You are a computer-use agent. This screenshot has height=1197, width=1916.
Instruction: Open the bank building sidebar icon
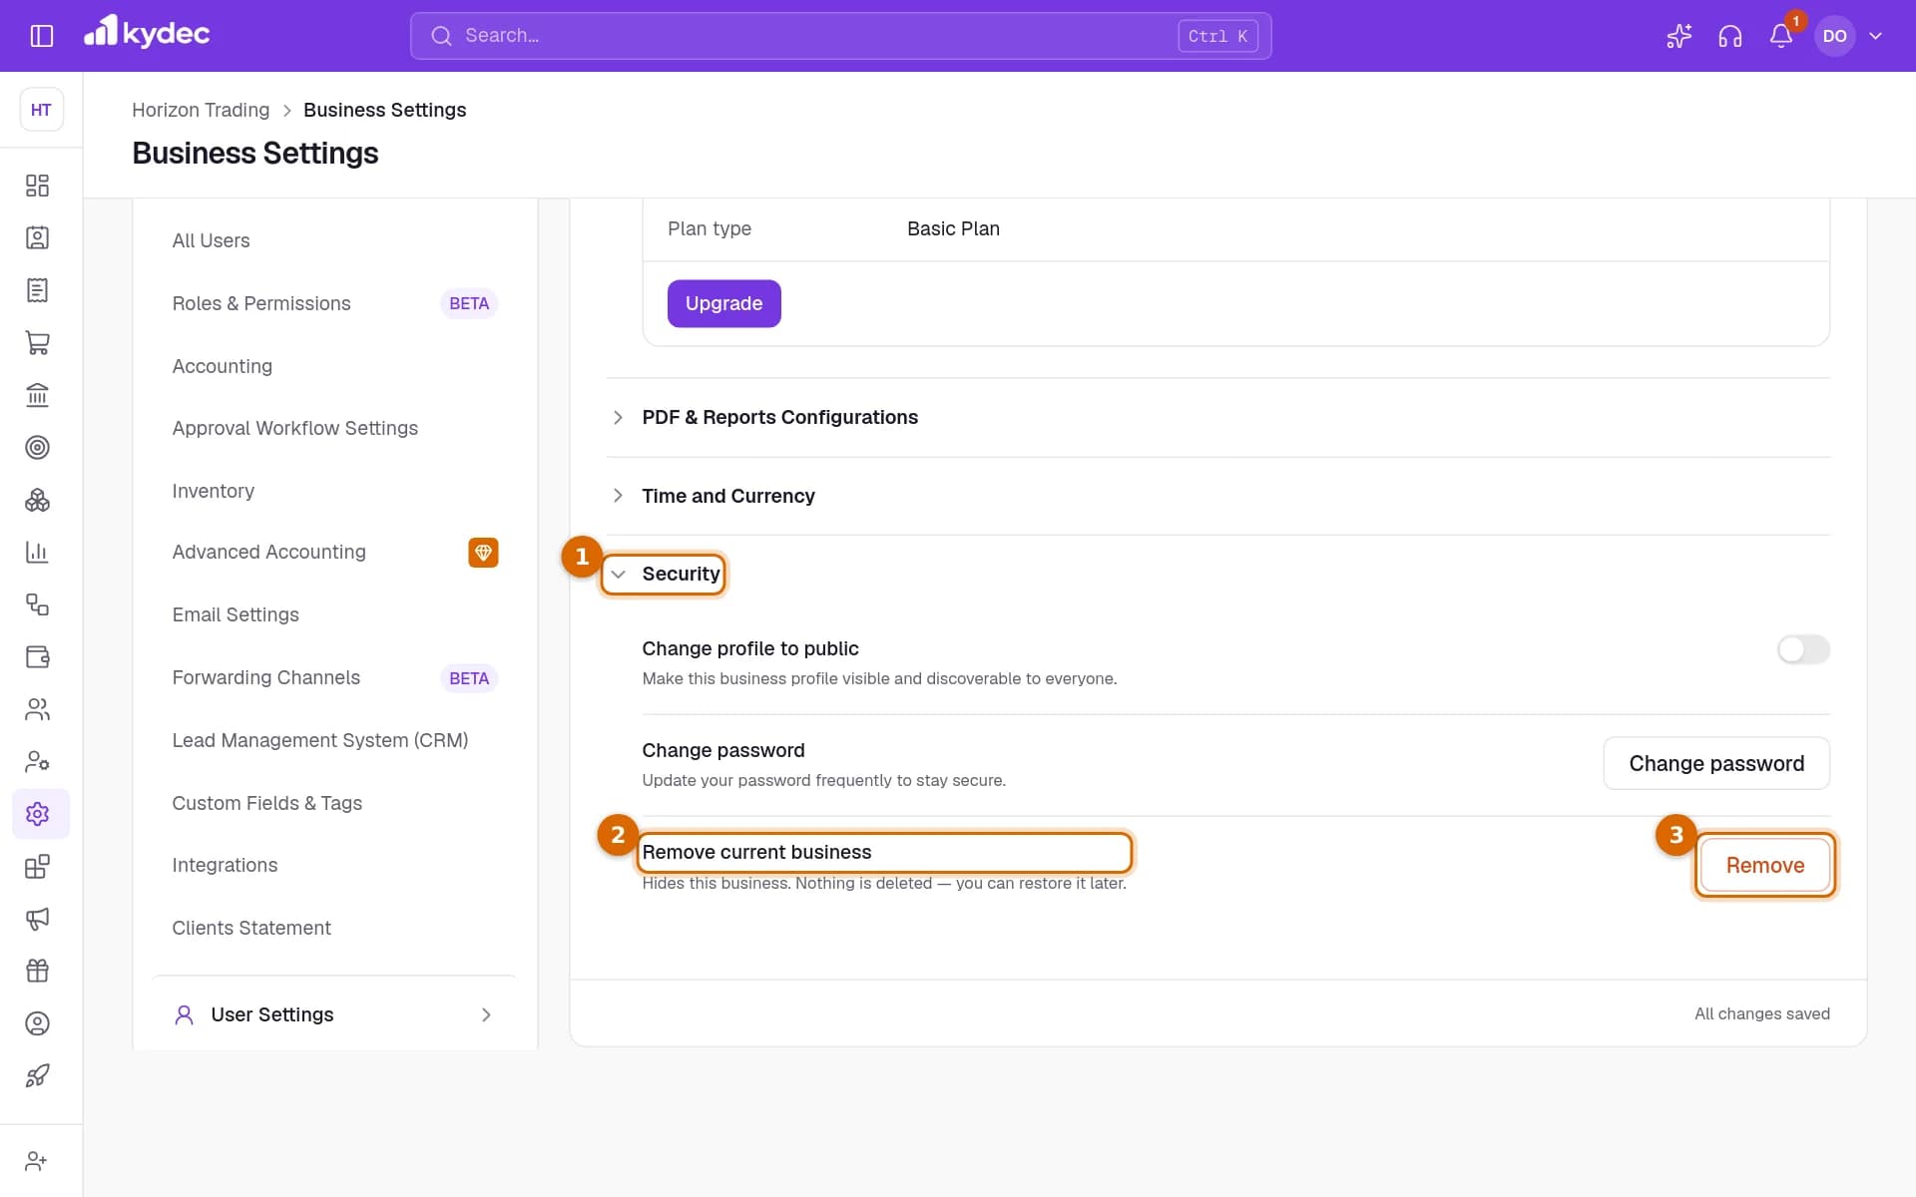tap(37, 395)
